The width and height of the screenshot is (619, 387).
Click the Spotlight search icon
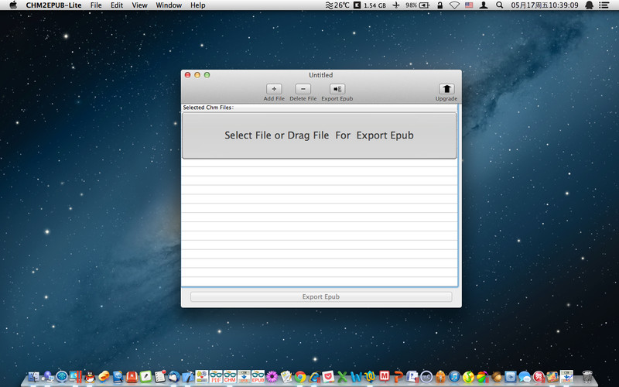[499, 5]
